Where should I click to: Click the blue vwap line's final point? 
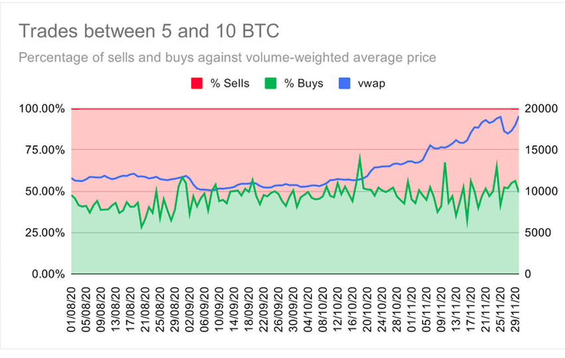[x=518, y=116]
